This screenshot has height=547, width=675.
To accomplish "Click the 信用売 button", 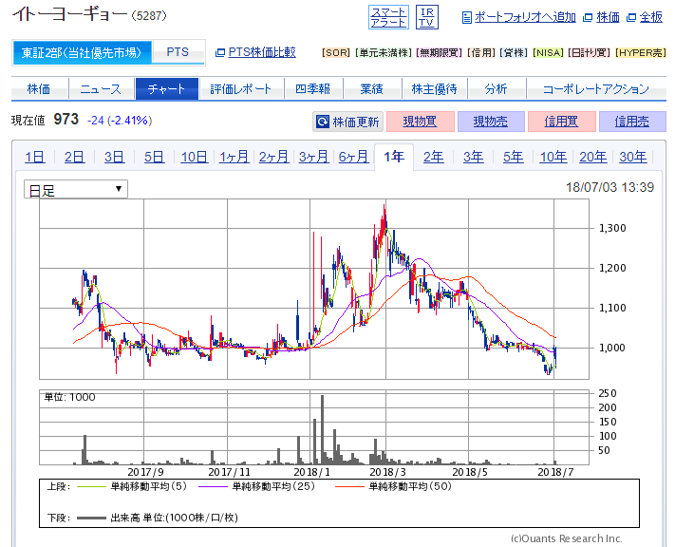I will pyautogui.click(x=632, y=122).
